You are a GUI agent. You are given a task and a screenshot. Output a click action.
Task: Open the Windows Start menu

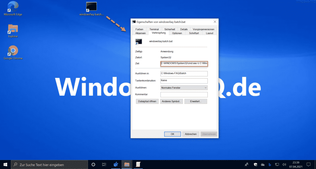5,164
